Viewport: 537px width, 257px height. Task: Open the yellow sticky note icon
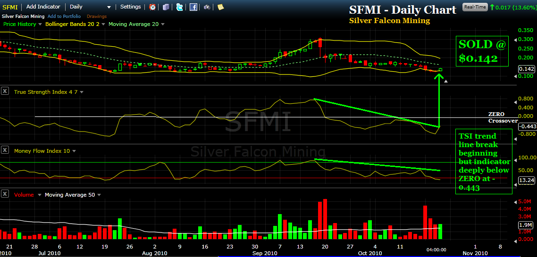pyautogui.click(x=220, y=7)
